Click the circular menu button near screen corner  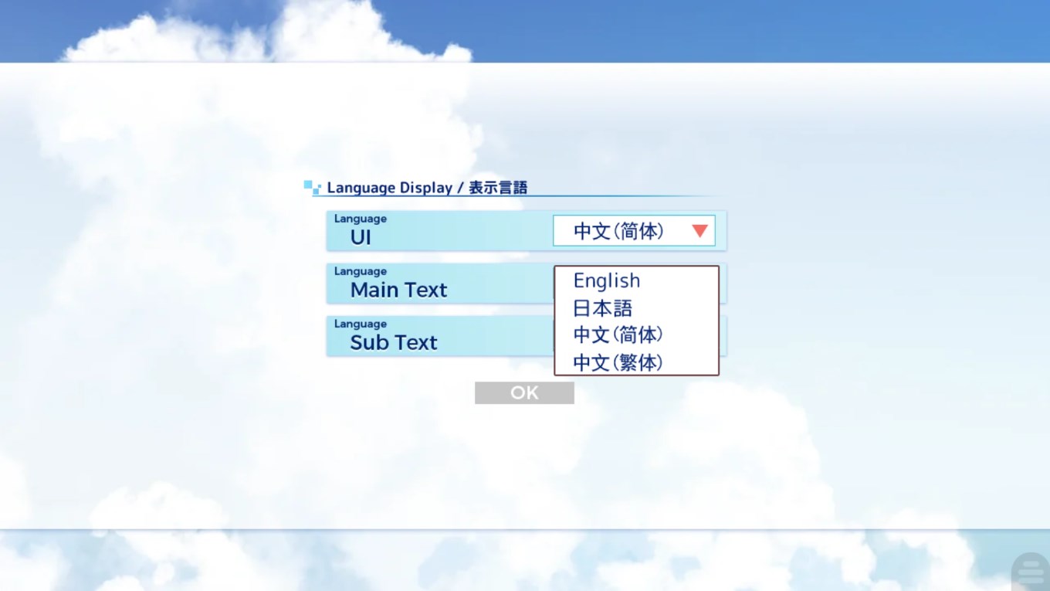coord(1030,572)
